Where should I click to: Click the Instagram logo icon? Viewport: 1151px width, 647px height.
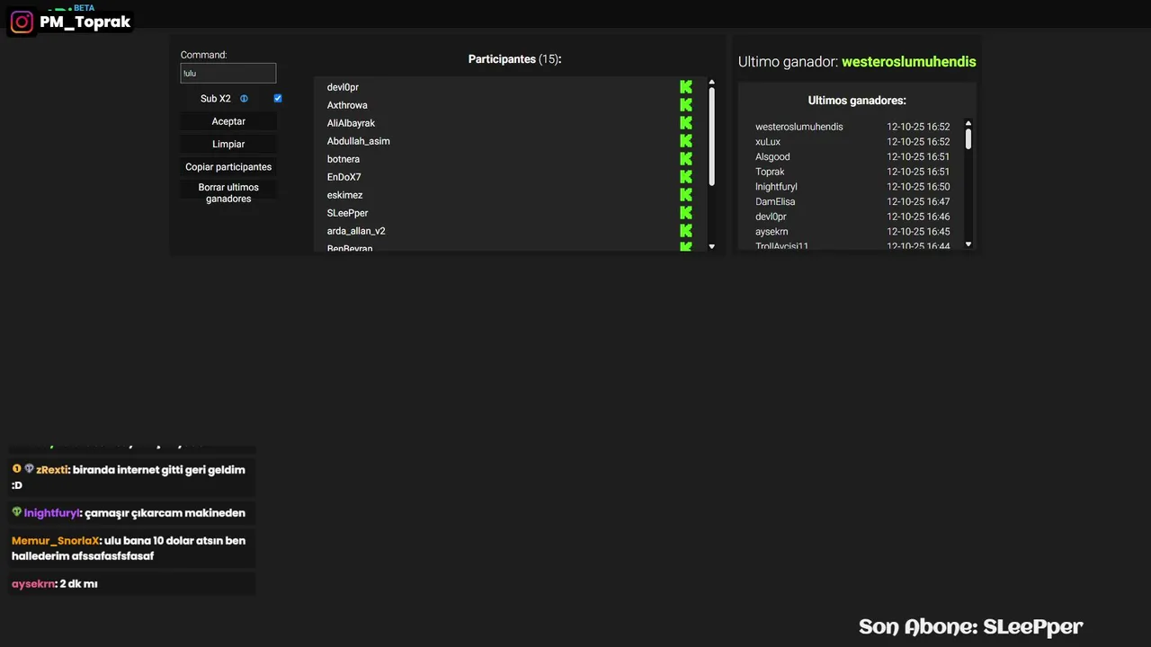click(22, 22)
